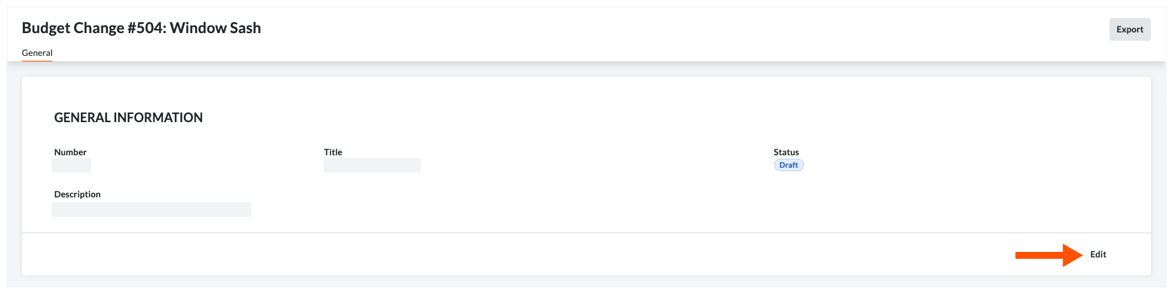The image size is (1173, 294).
Task: Click the Number field label
Action: [71, 152]
